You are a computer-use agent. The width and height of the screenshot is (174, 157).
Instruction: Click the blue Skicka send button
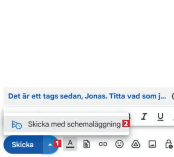coord(23,145)
